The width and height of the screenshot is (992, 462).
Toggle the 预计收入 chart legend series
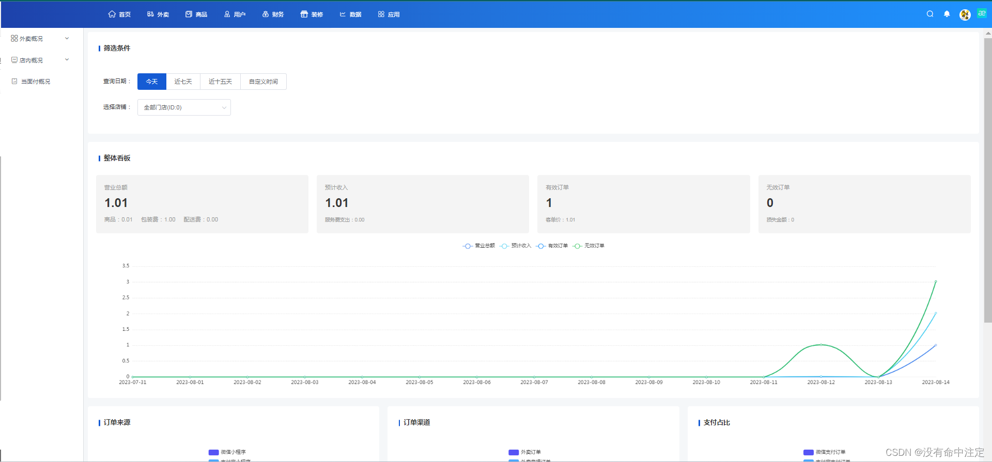515,246
